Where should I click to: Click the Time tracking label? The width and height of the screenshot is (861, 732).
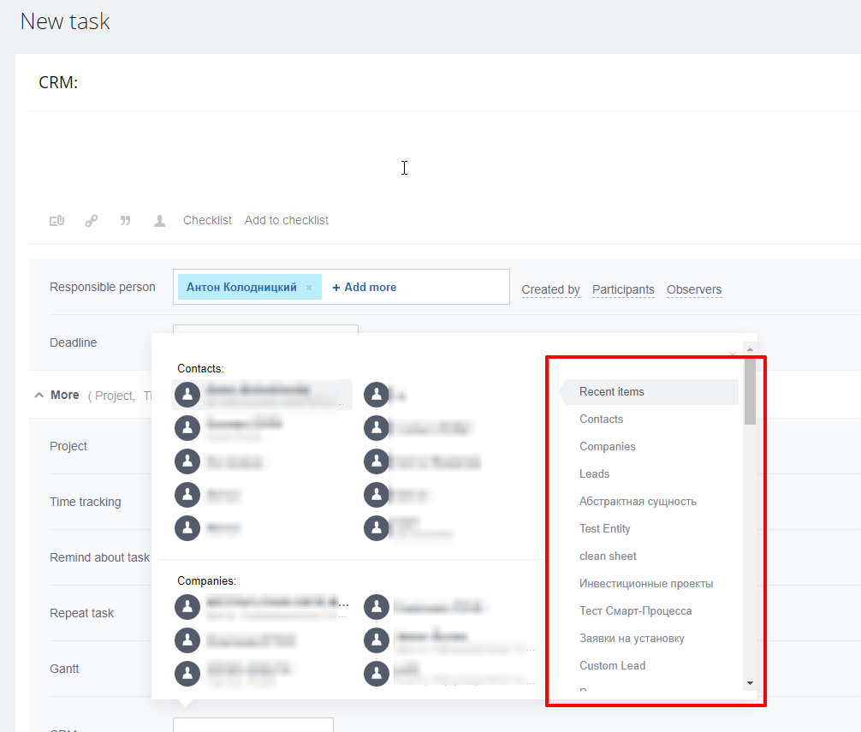click(x=85, y=502)
